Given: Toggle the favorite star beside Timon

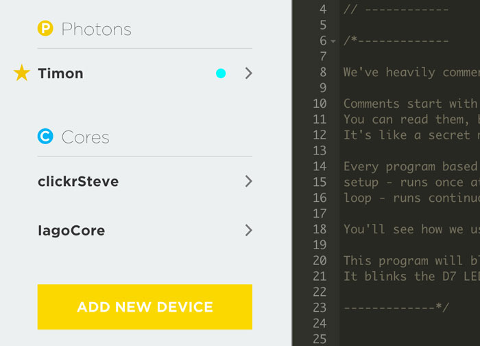Looking at the screenshot, I should coord(22,73).
